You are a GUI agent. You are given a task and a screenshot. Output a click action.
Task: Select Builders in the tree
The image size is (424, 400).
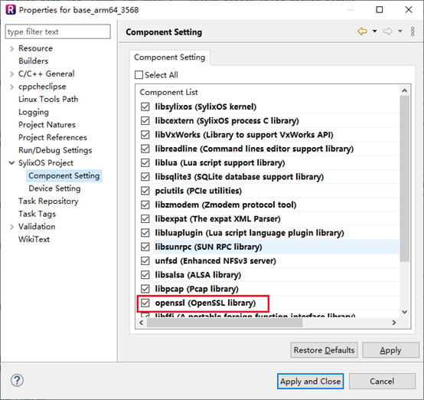(x=33, y=61)
